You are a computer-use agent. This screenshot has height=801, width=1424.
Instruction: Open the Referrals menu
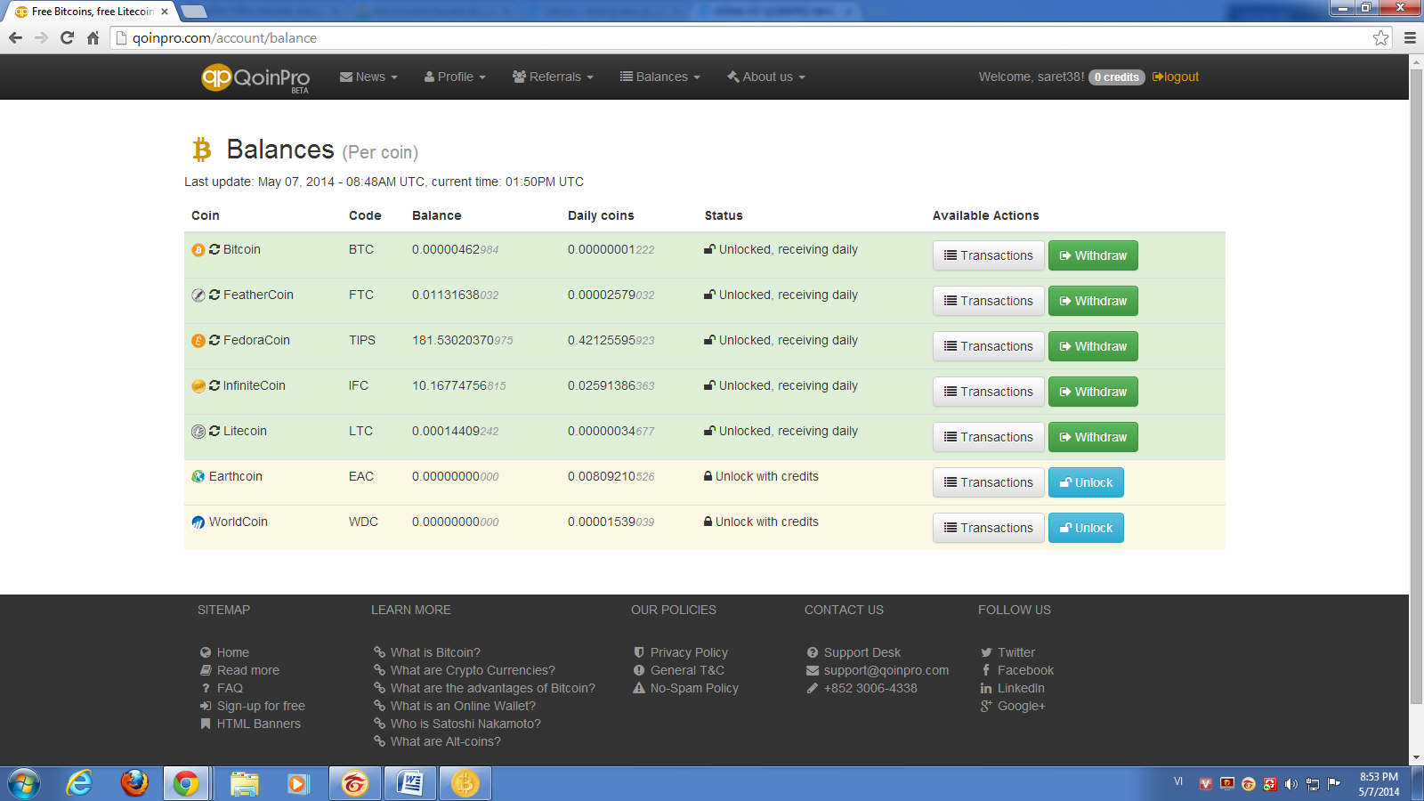[x=553, y=77]
